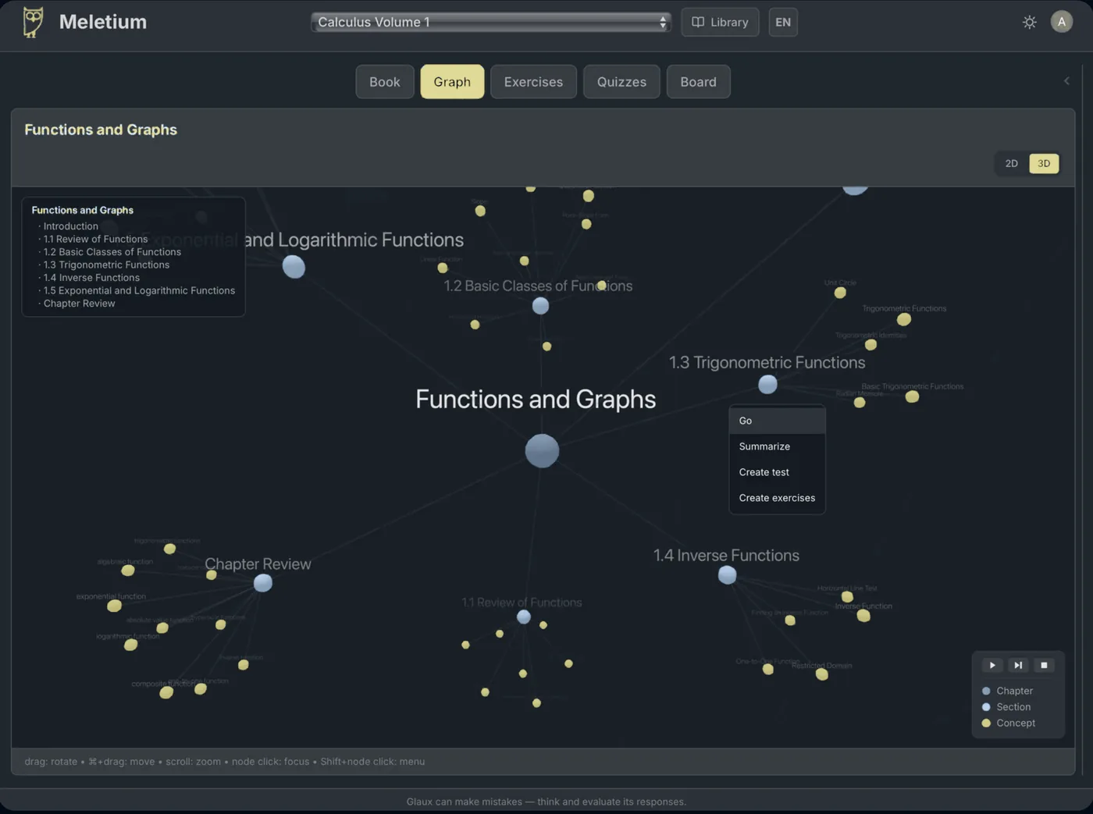This screenshot has width=1093, height=814.
Task: Select Create exercises from context menu
Action: (777, 498)
